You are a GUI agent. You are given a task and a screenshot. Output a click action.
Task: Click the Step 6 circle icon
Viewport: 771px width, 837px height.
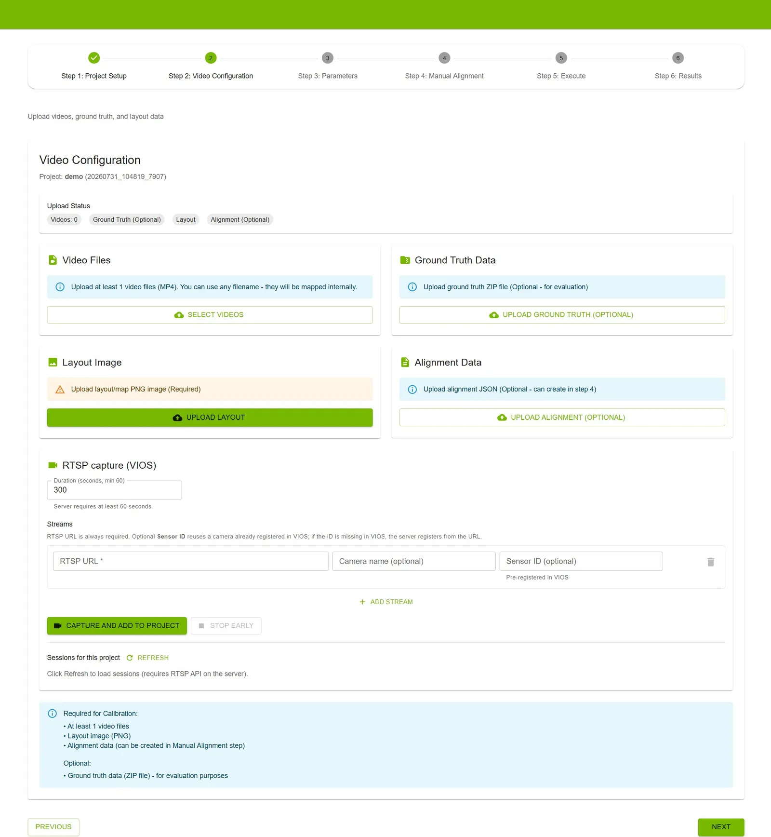point(678,58)
